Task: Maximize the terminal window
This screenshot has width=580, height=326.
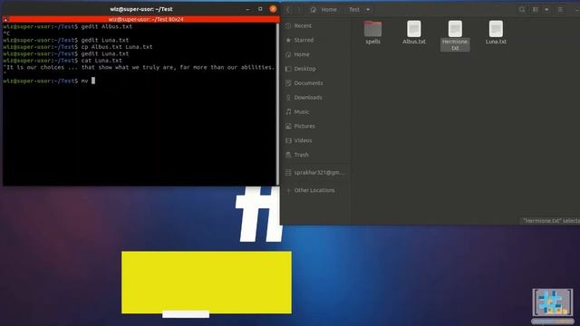Action: click(x=260, y=9)
